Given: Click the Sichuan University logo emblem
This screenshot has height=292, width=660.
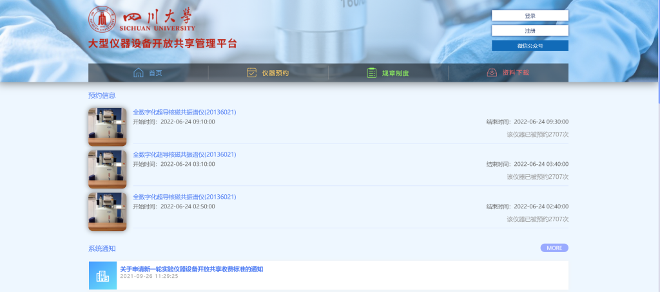Looking at the screenshot, I should [100, 21].
